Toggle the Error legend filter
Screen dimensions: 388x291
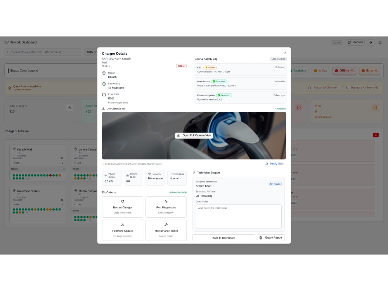[x=369, y=71]
